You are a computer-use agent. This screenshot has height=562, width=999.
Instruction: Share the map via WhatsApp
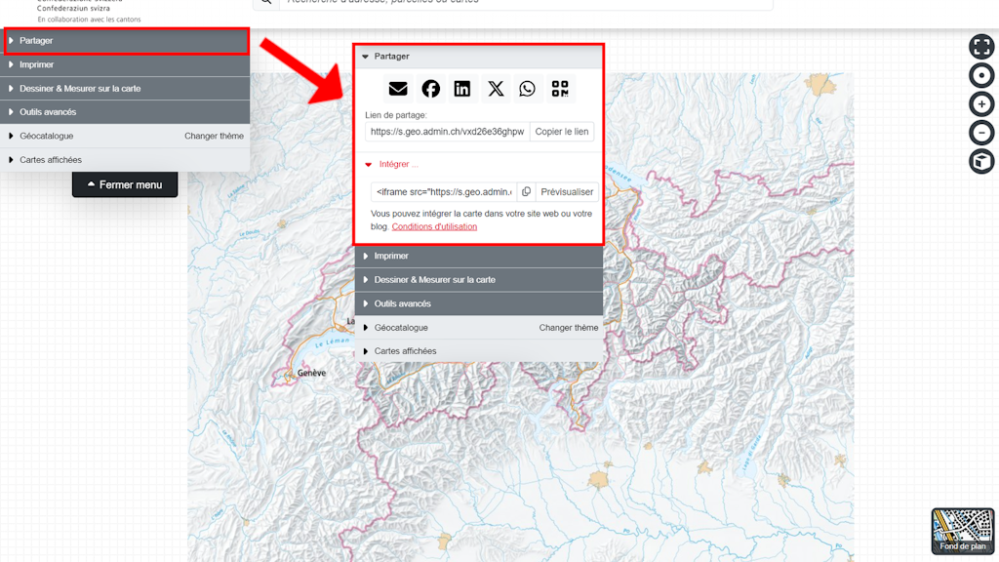click(x=528, y=89)
